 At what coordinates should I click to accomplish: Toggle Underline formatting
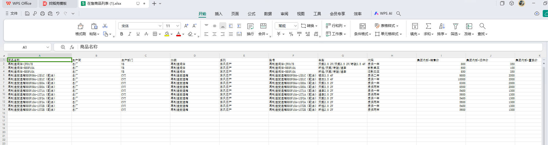pyautogui.click(x=138, y=34)
